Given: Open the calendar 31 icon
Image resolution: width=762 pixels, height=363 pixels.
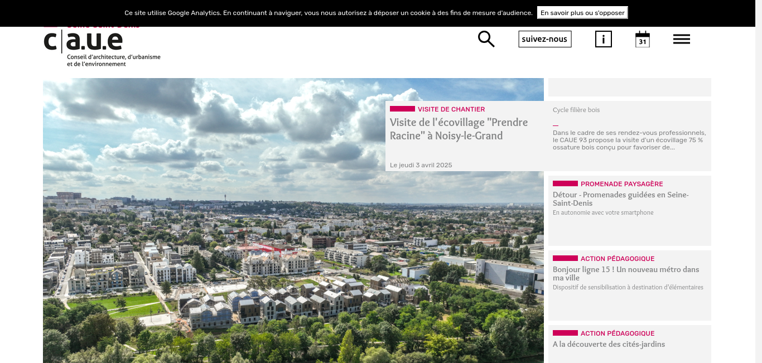Looking at the screenshot, I should click(x=643, y=39).
